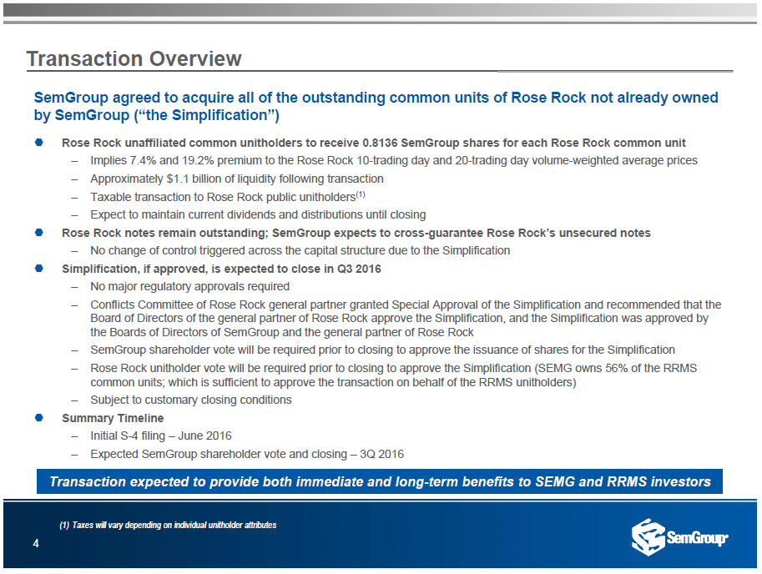
Task: Click 'SemGroup shareholder vote will be required…' line
Action: pyautogui.click(x=382, y=350)
